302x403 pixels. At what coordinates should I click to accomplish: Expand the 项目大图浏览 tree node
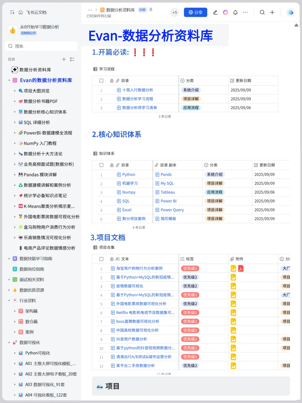pos(15,91)
